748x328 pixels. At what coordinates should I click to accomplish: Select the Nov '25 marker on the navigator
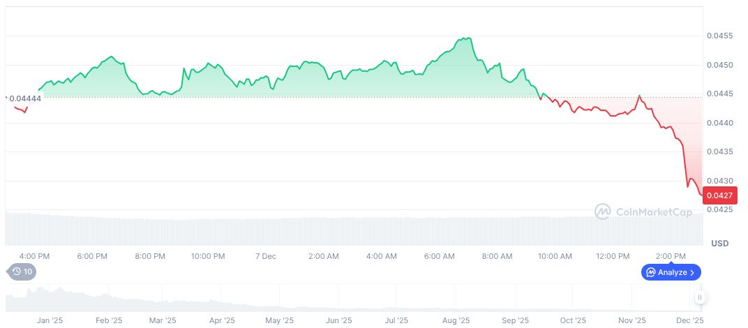click(631, 320)
